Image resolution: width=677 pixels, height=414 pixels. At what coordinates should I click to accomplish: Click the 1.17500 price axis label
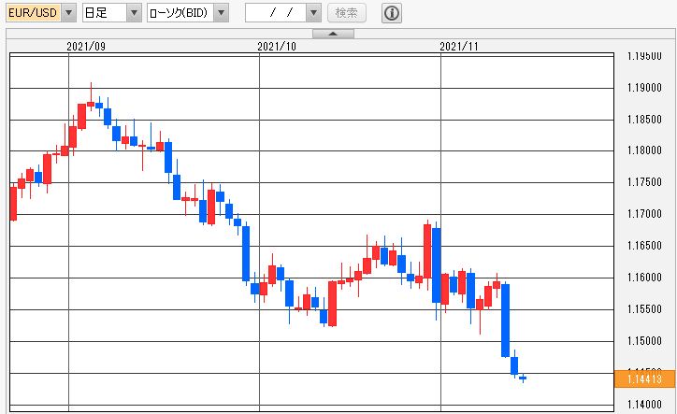(x=644, y=182)
